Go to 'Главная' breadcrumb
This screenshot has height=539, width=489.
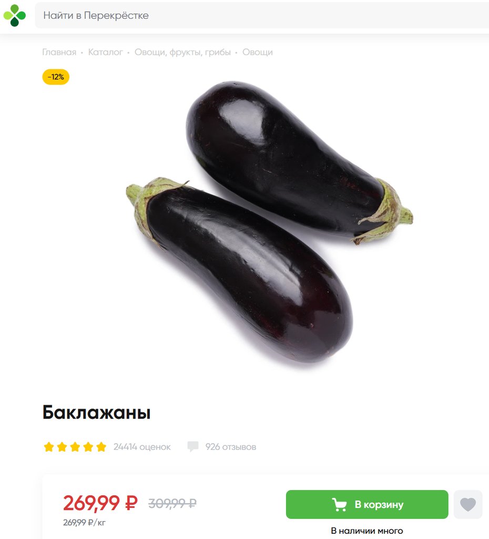(59, 52)
